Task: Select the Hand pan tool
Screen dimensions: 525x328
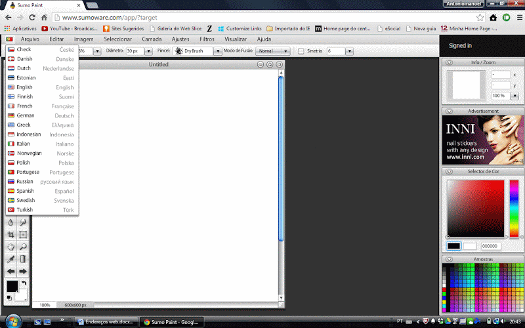Action: (10, 247)
